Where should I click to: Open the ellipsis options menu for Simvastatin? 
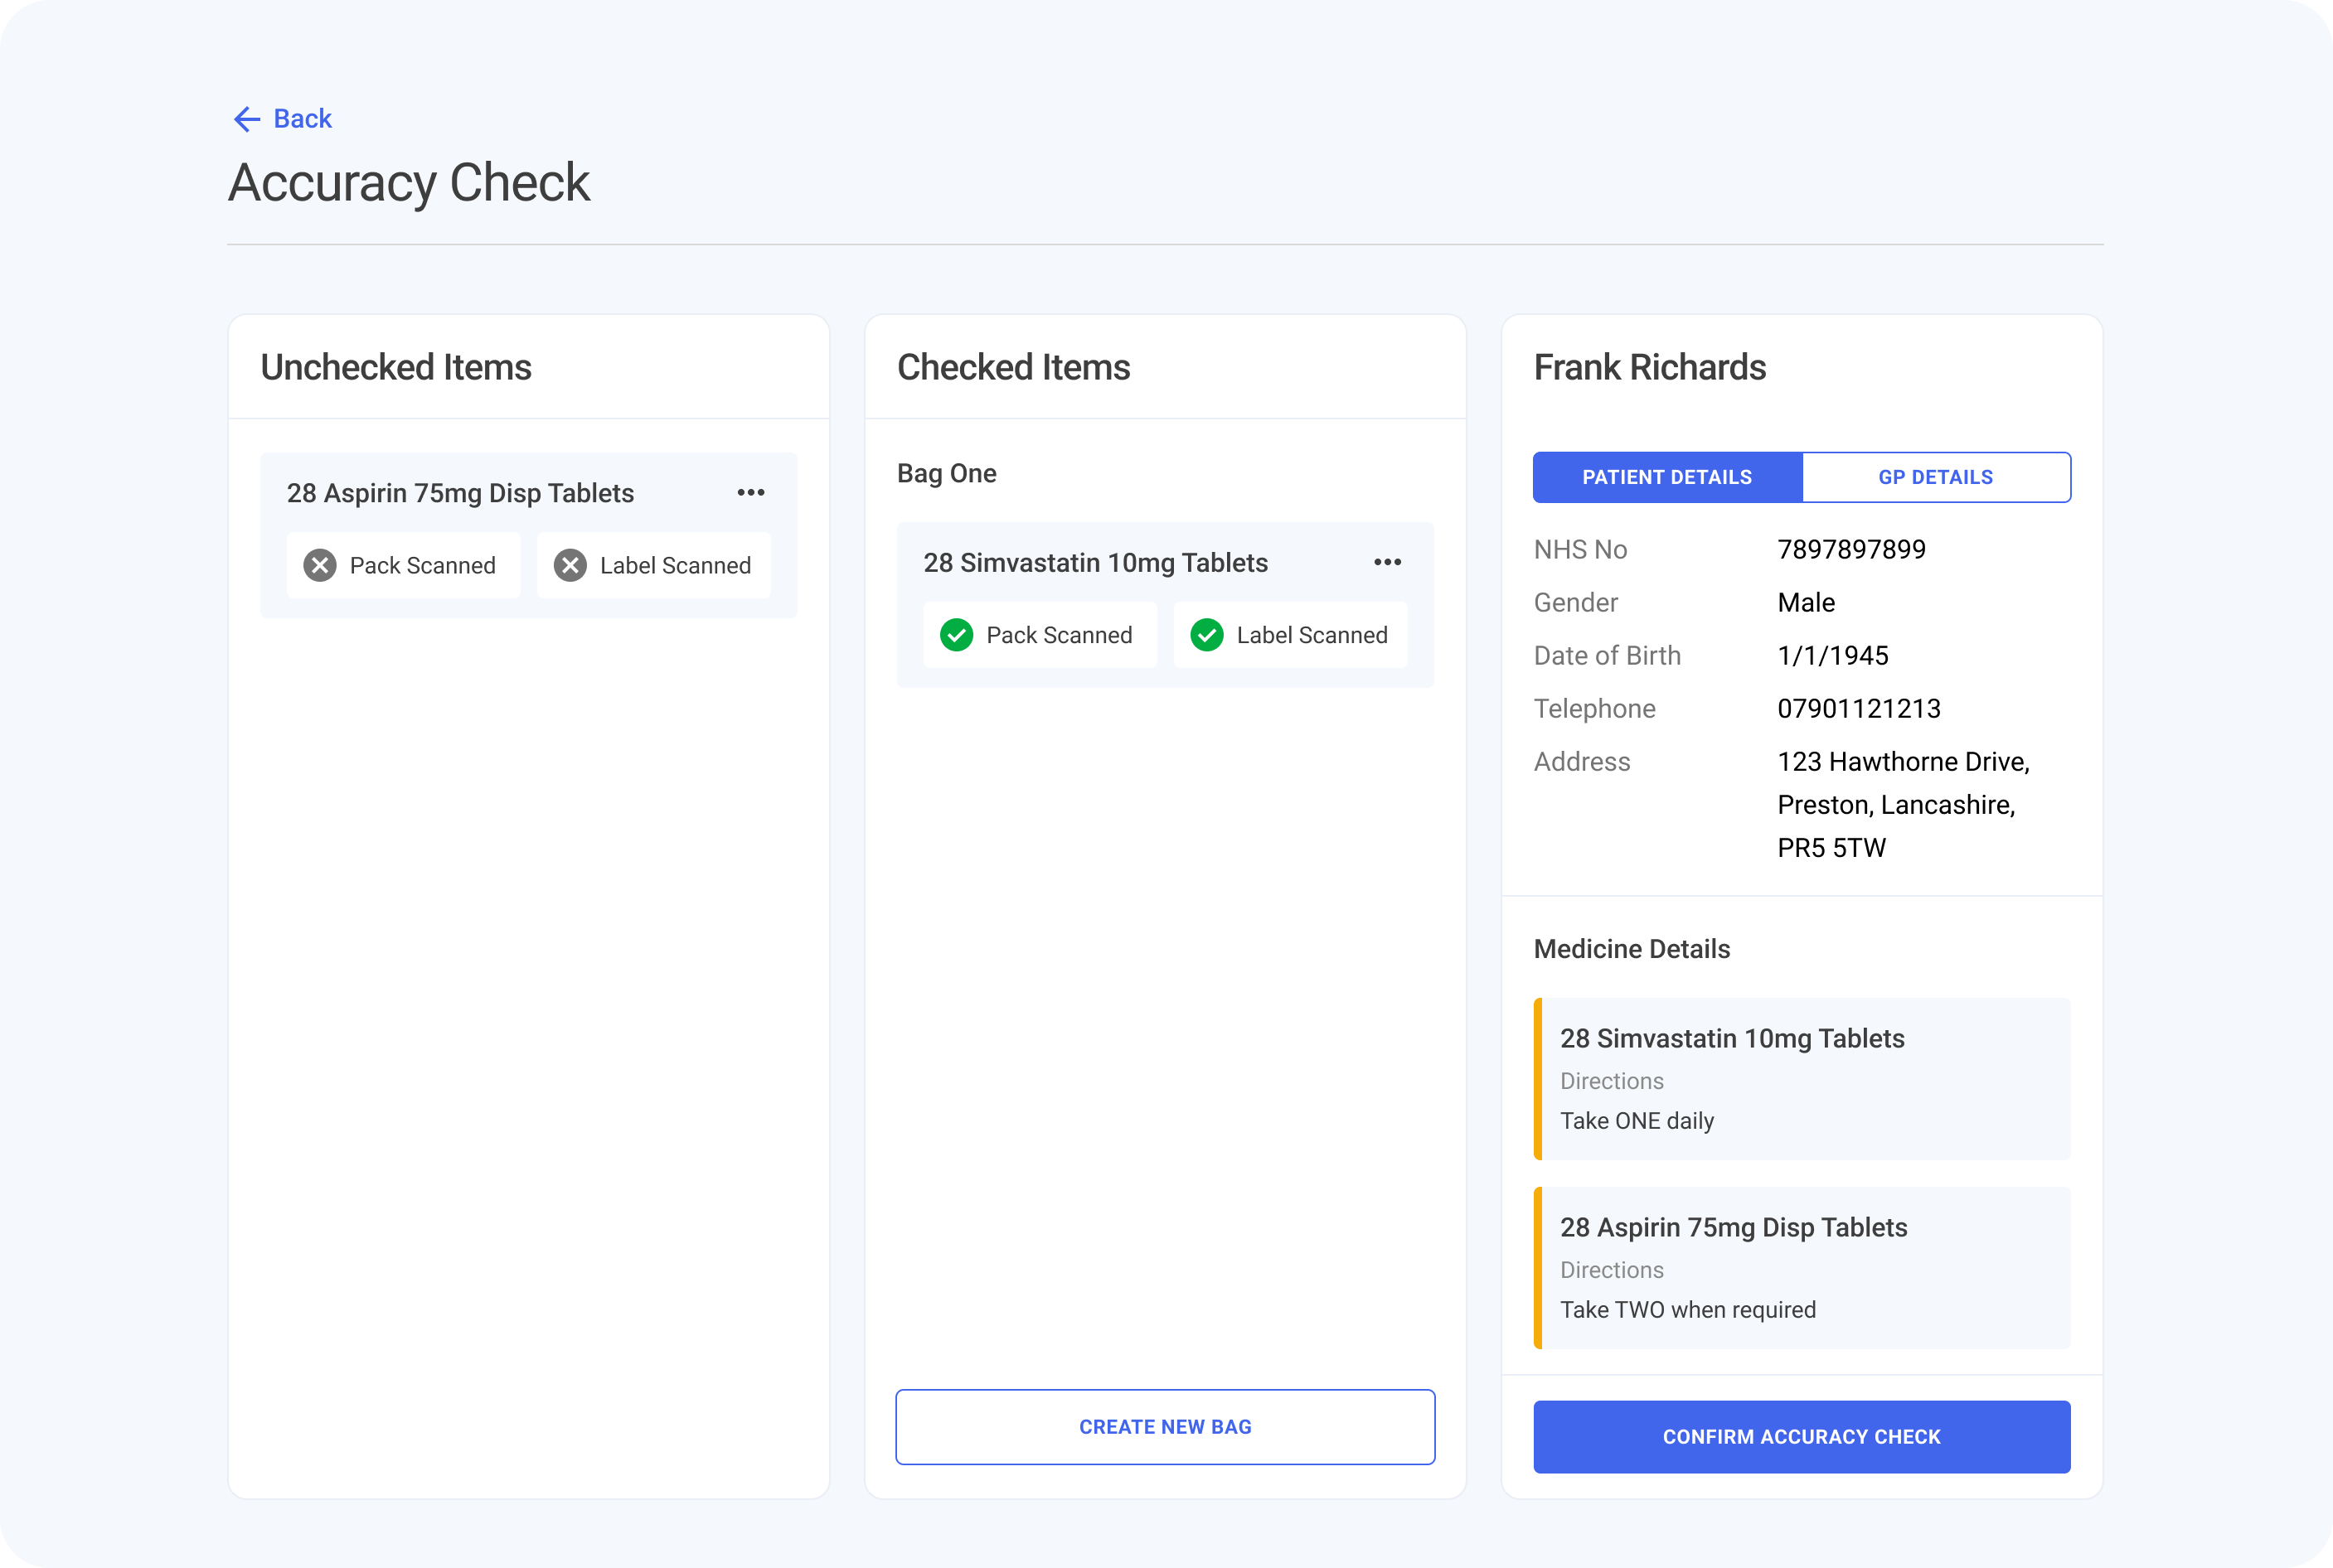click(1388, 562)
